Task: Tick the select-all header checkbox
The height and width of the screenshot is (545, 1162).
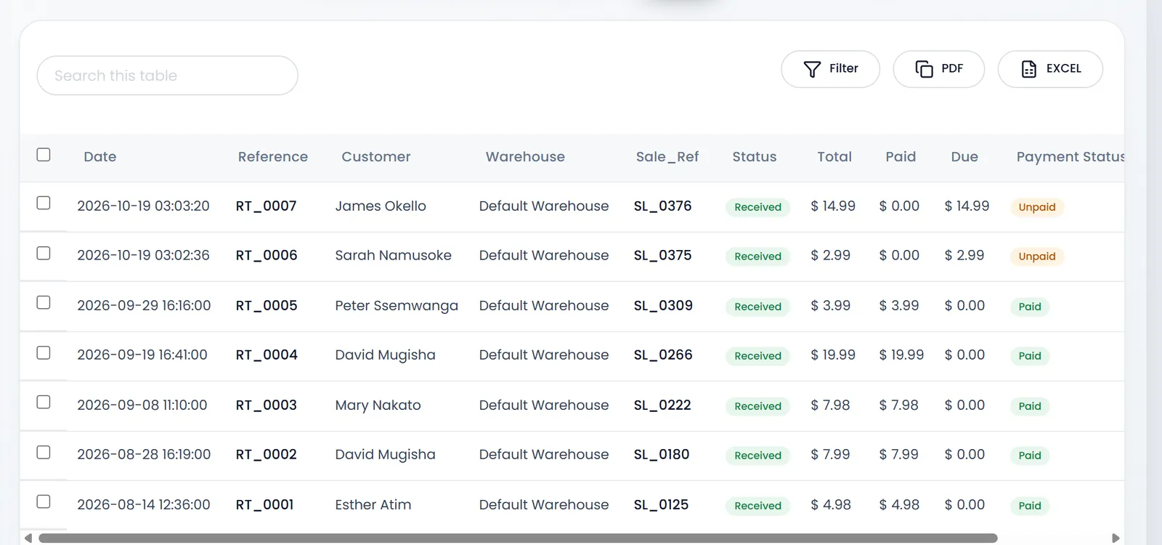Action: [x=44, y=155]
